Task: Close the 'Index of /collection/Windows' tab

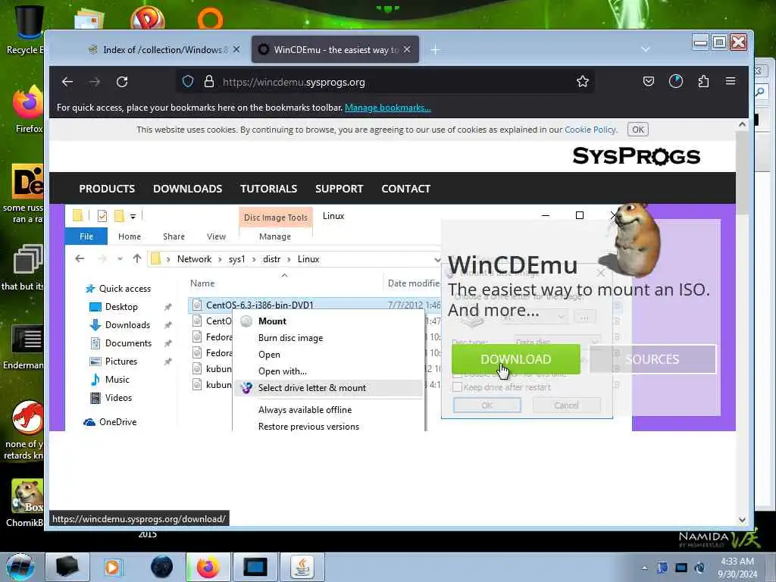Action: coord(236,49)
